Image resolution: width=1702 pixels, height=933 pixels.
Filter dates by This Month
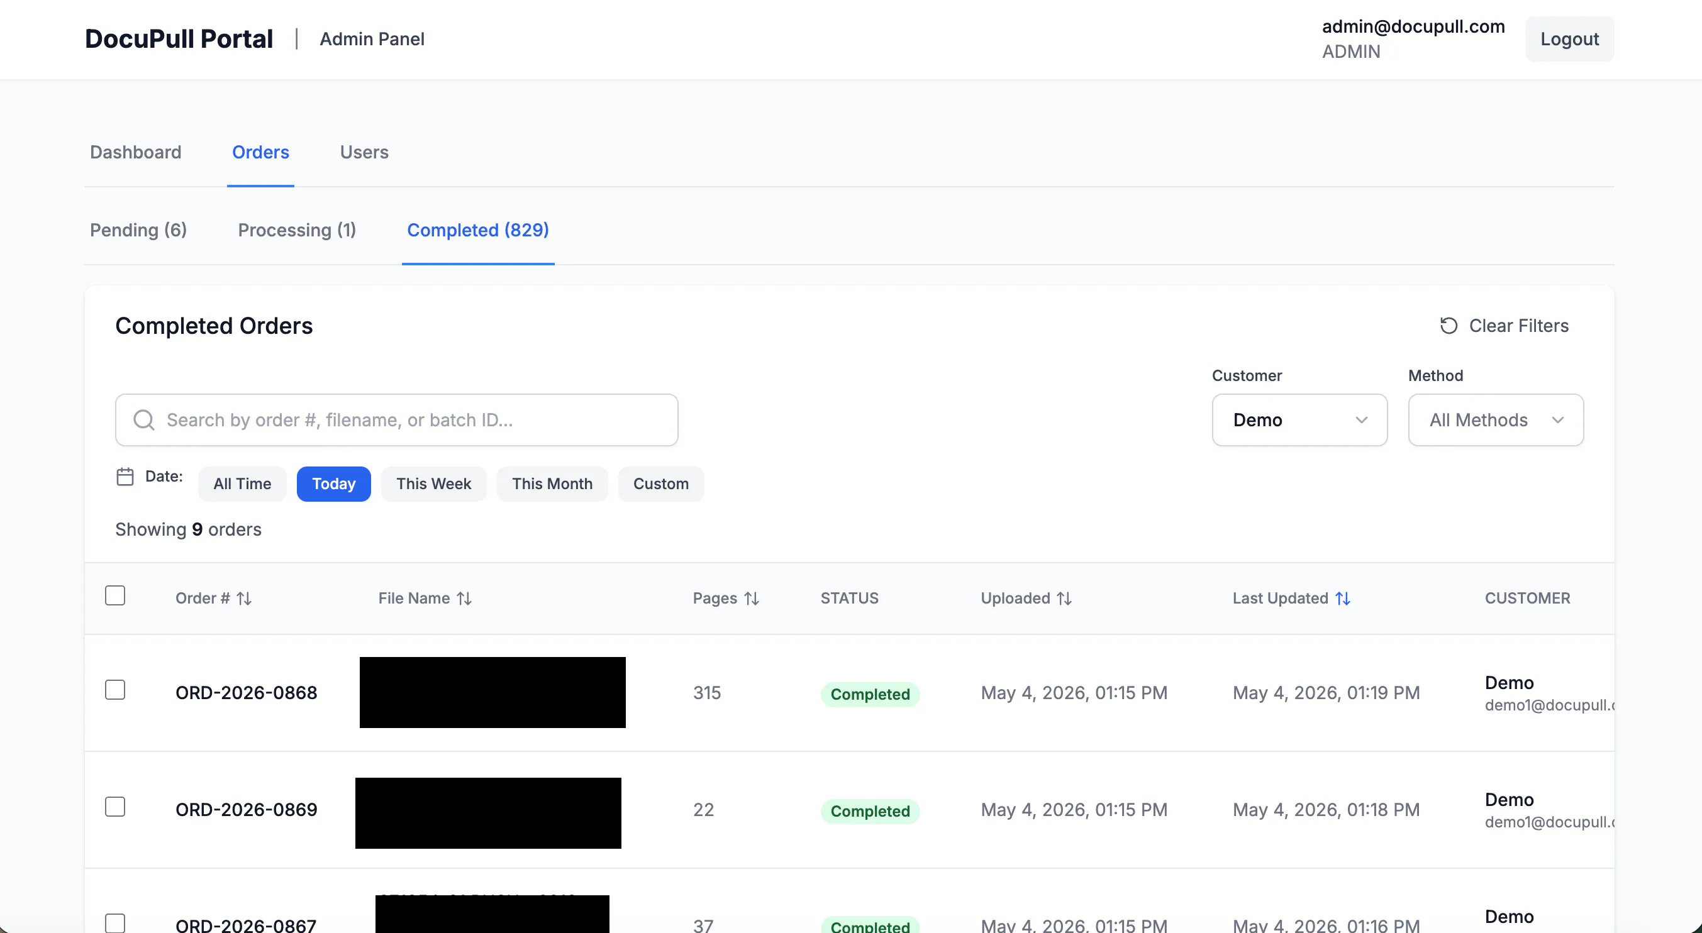[x=552, y=484]
